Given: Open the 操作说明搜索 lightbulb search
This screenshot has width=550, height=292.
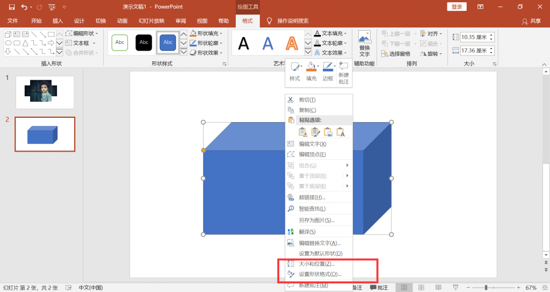Looking at the screenshot, I should click(x=288, y=21).
